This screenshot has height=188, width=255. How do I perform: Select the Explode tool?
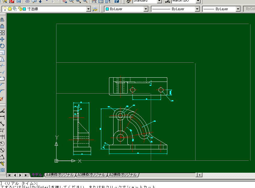click(2, 99)
